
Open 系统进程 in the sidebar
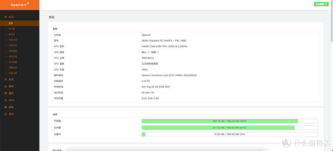click(13, 51)
